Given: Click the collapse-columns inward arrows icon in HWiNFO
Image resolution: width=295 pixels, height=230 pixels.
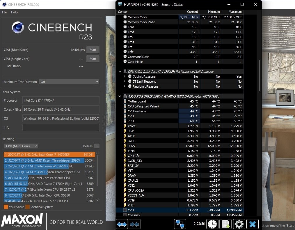Looking at the screenshot, I should (134, 224).
